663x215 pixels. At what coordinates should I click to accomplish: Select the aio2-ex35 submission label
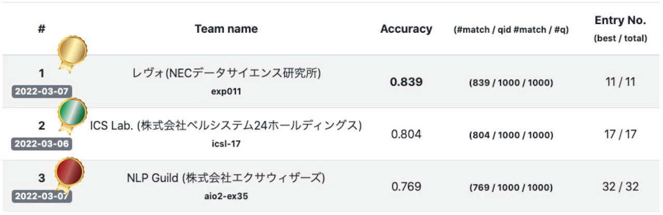(226, 197)
